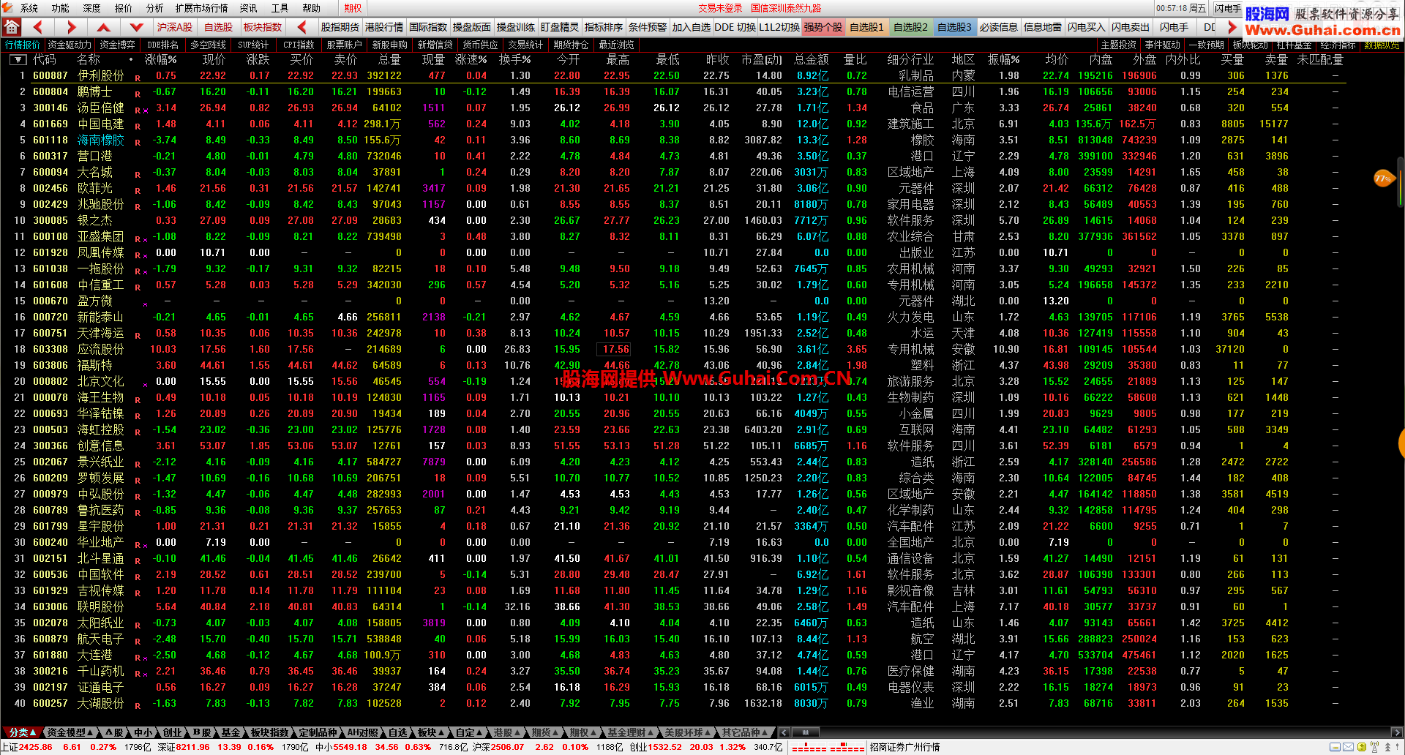The height and width of the screenshot is (755, 1405).
Task: Sort by the 总金额 column header
Action: (x=812, y=60)
